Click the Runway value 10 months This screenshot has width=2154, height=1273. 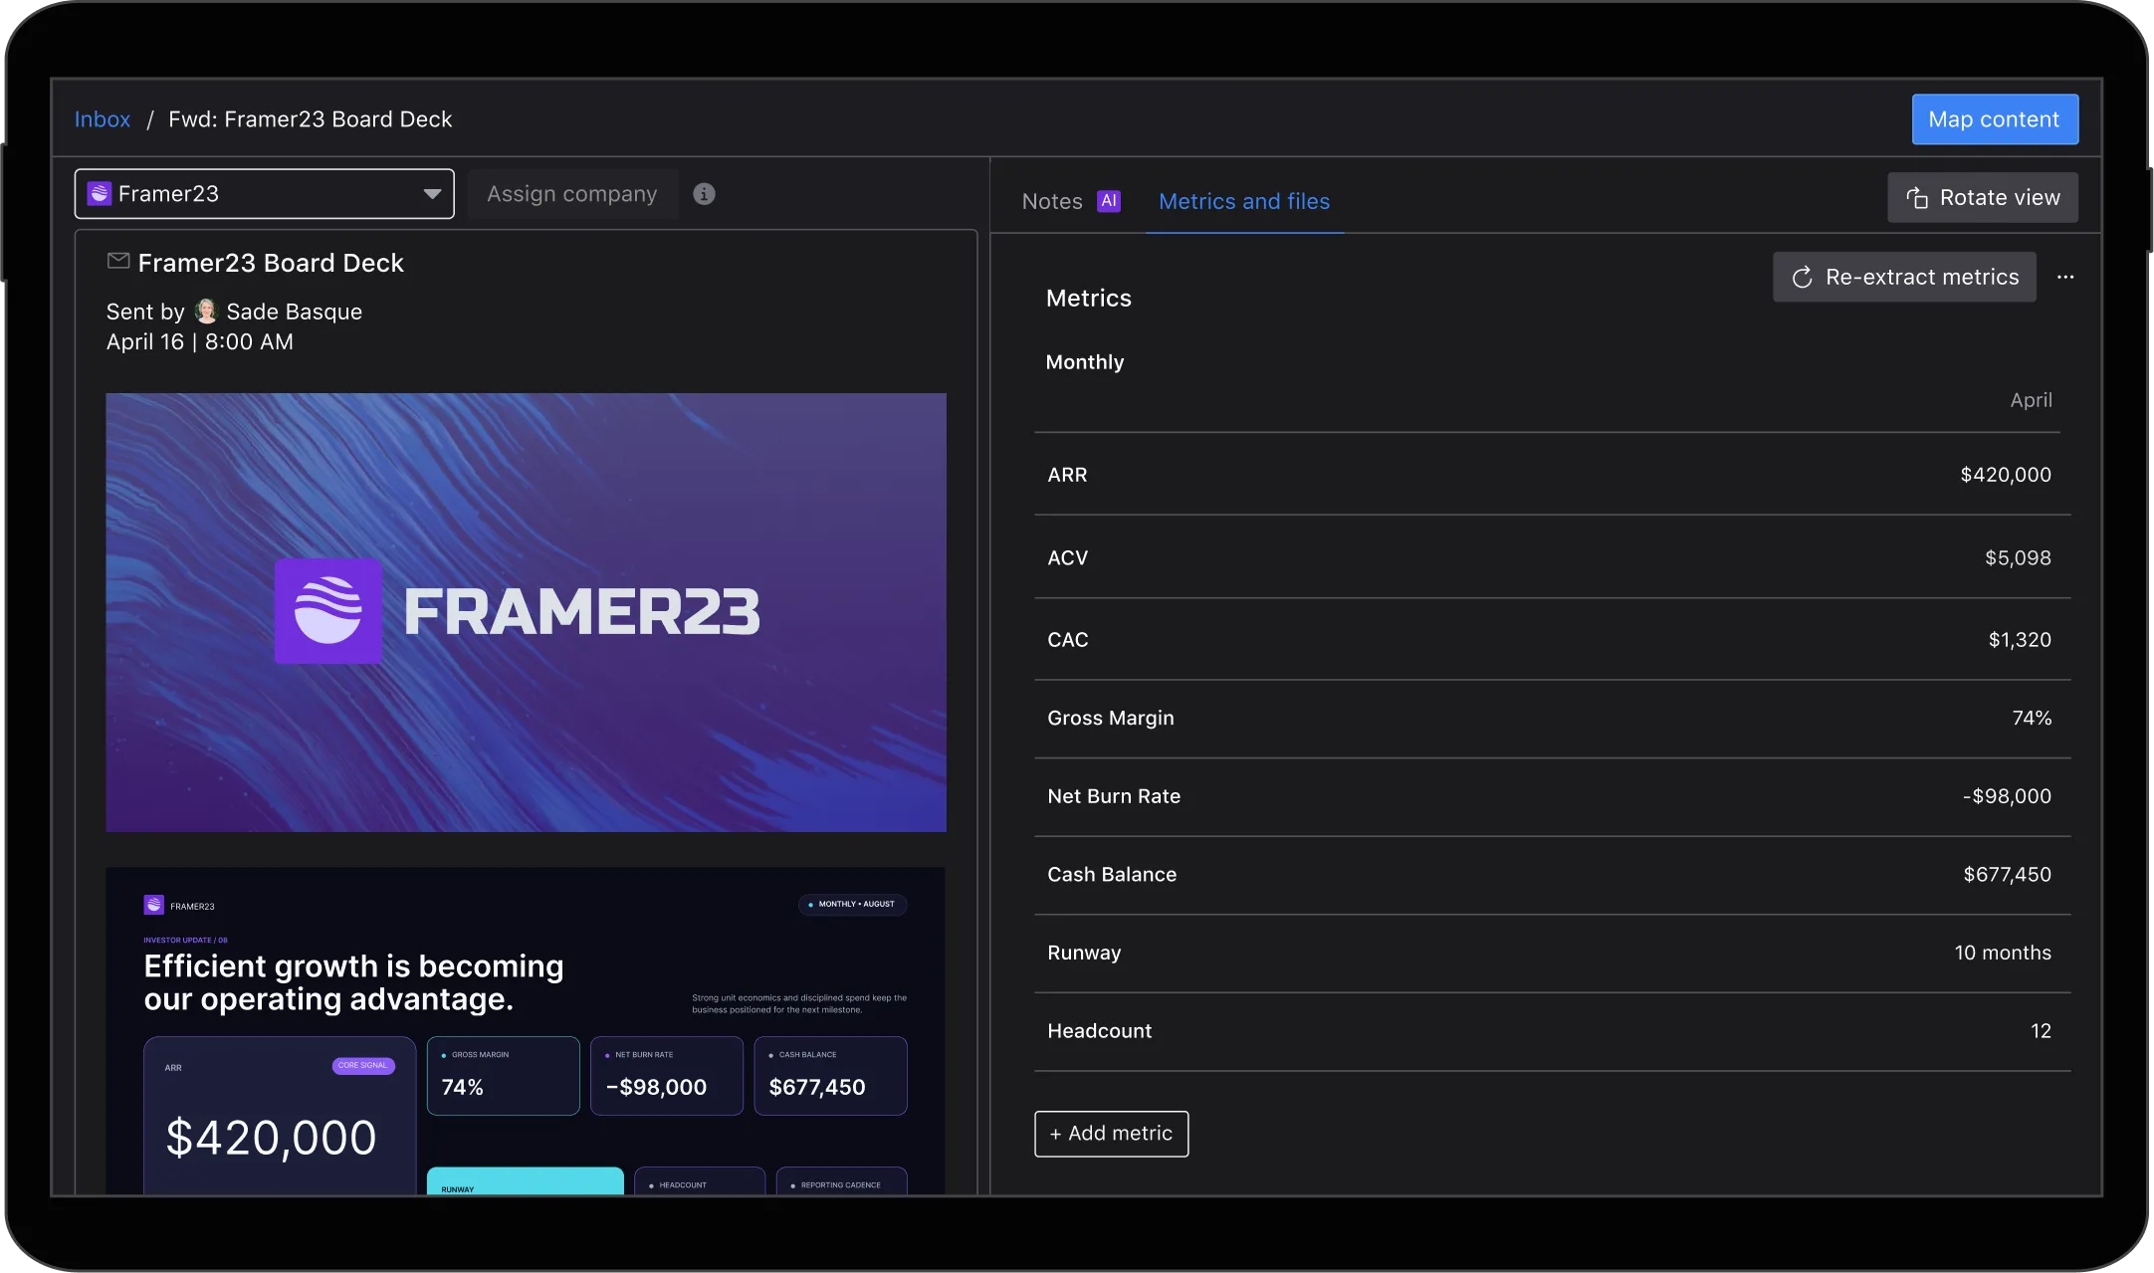tap(2003, 953)
